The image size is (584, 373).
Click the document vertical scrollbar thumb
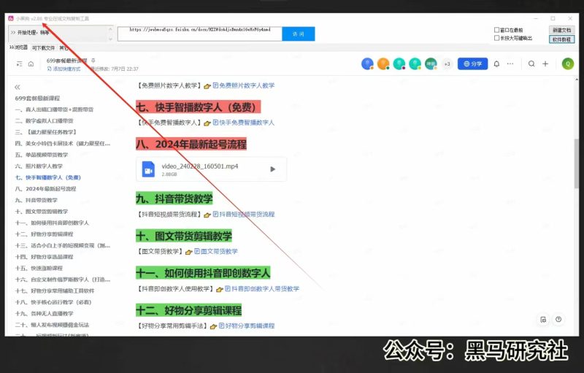tap(577, 163)
